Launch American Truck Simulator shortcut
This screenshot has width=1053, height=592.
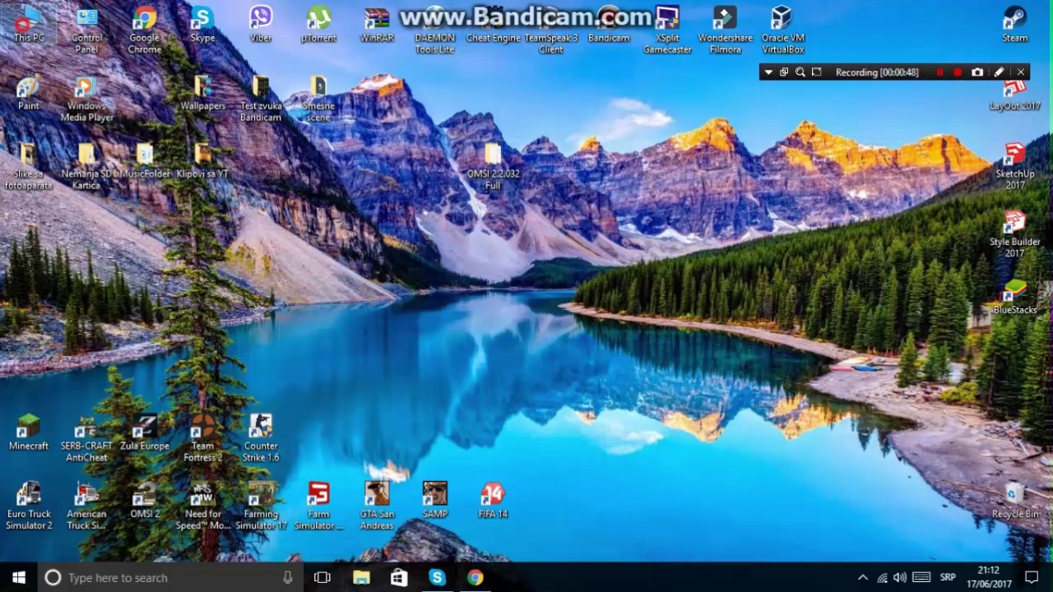pos(86,507)
